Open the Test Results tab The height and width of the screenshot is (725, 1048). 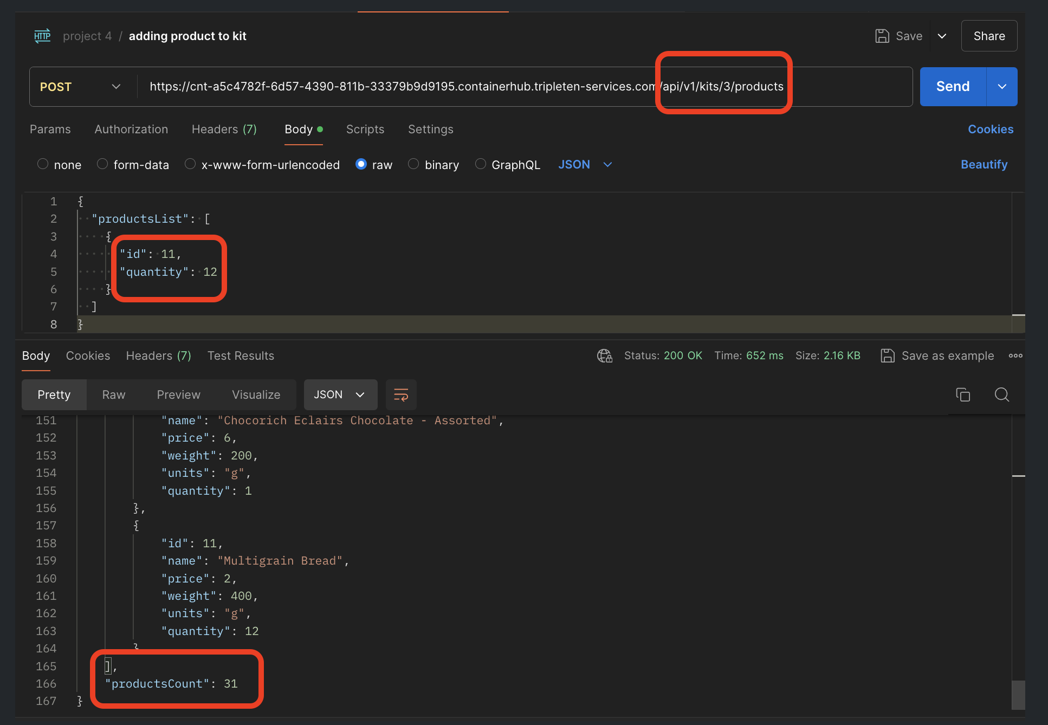(241, 355)
